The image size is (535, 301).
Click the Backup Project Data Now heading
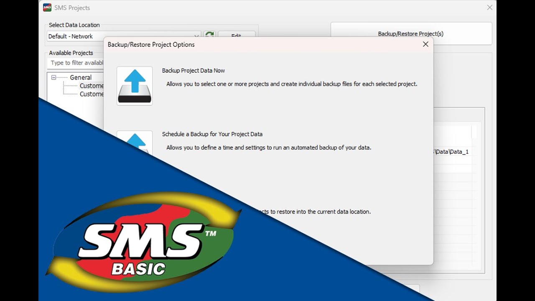(194, 71)
